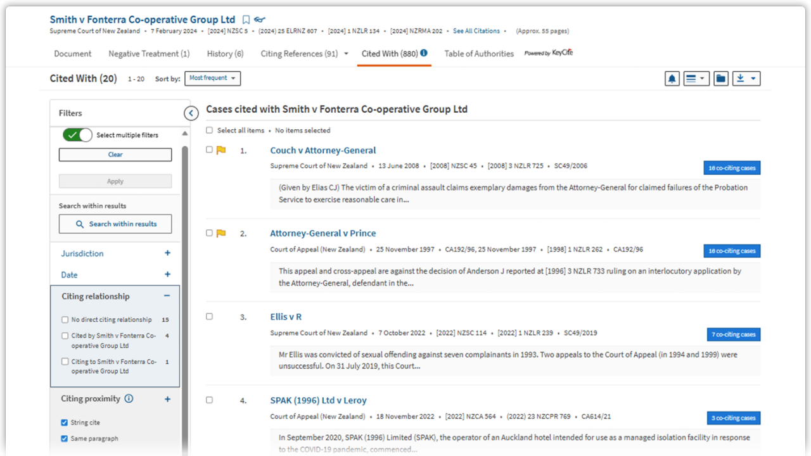Screen dimensions: 811x456
Task: Collapse the Citing relationship filter
Action: [x=167, y=296]
